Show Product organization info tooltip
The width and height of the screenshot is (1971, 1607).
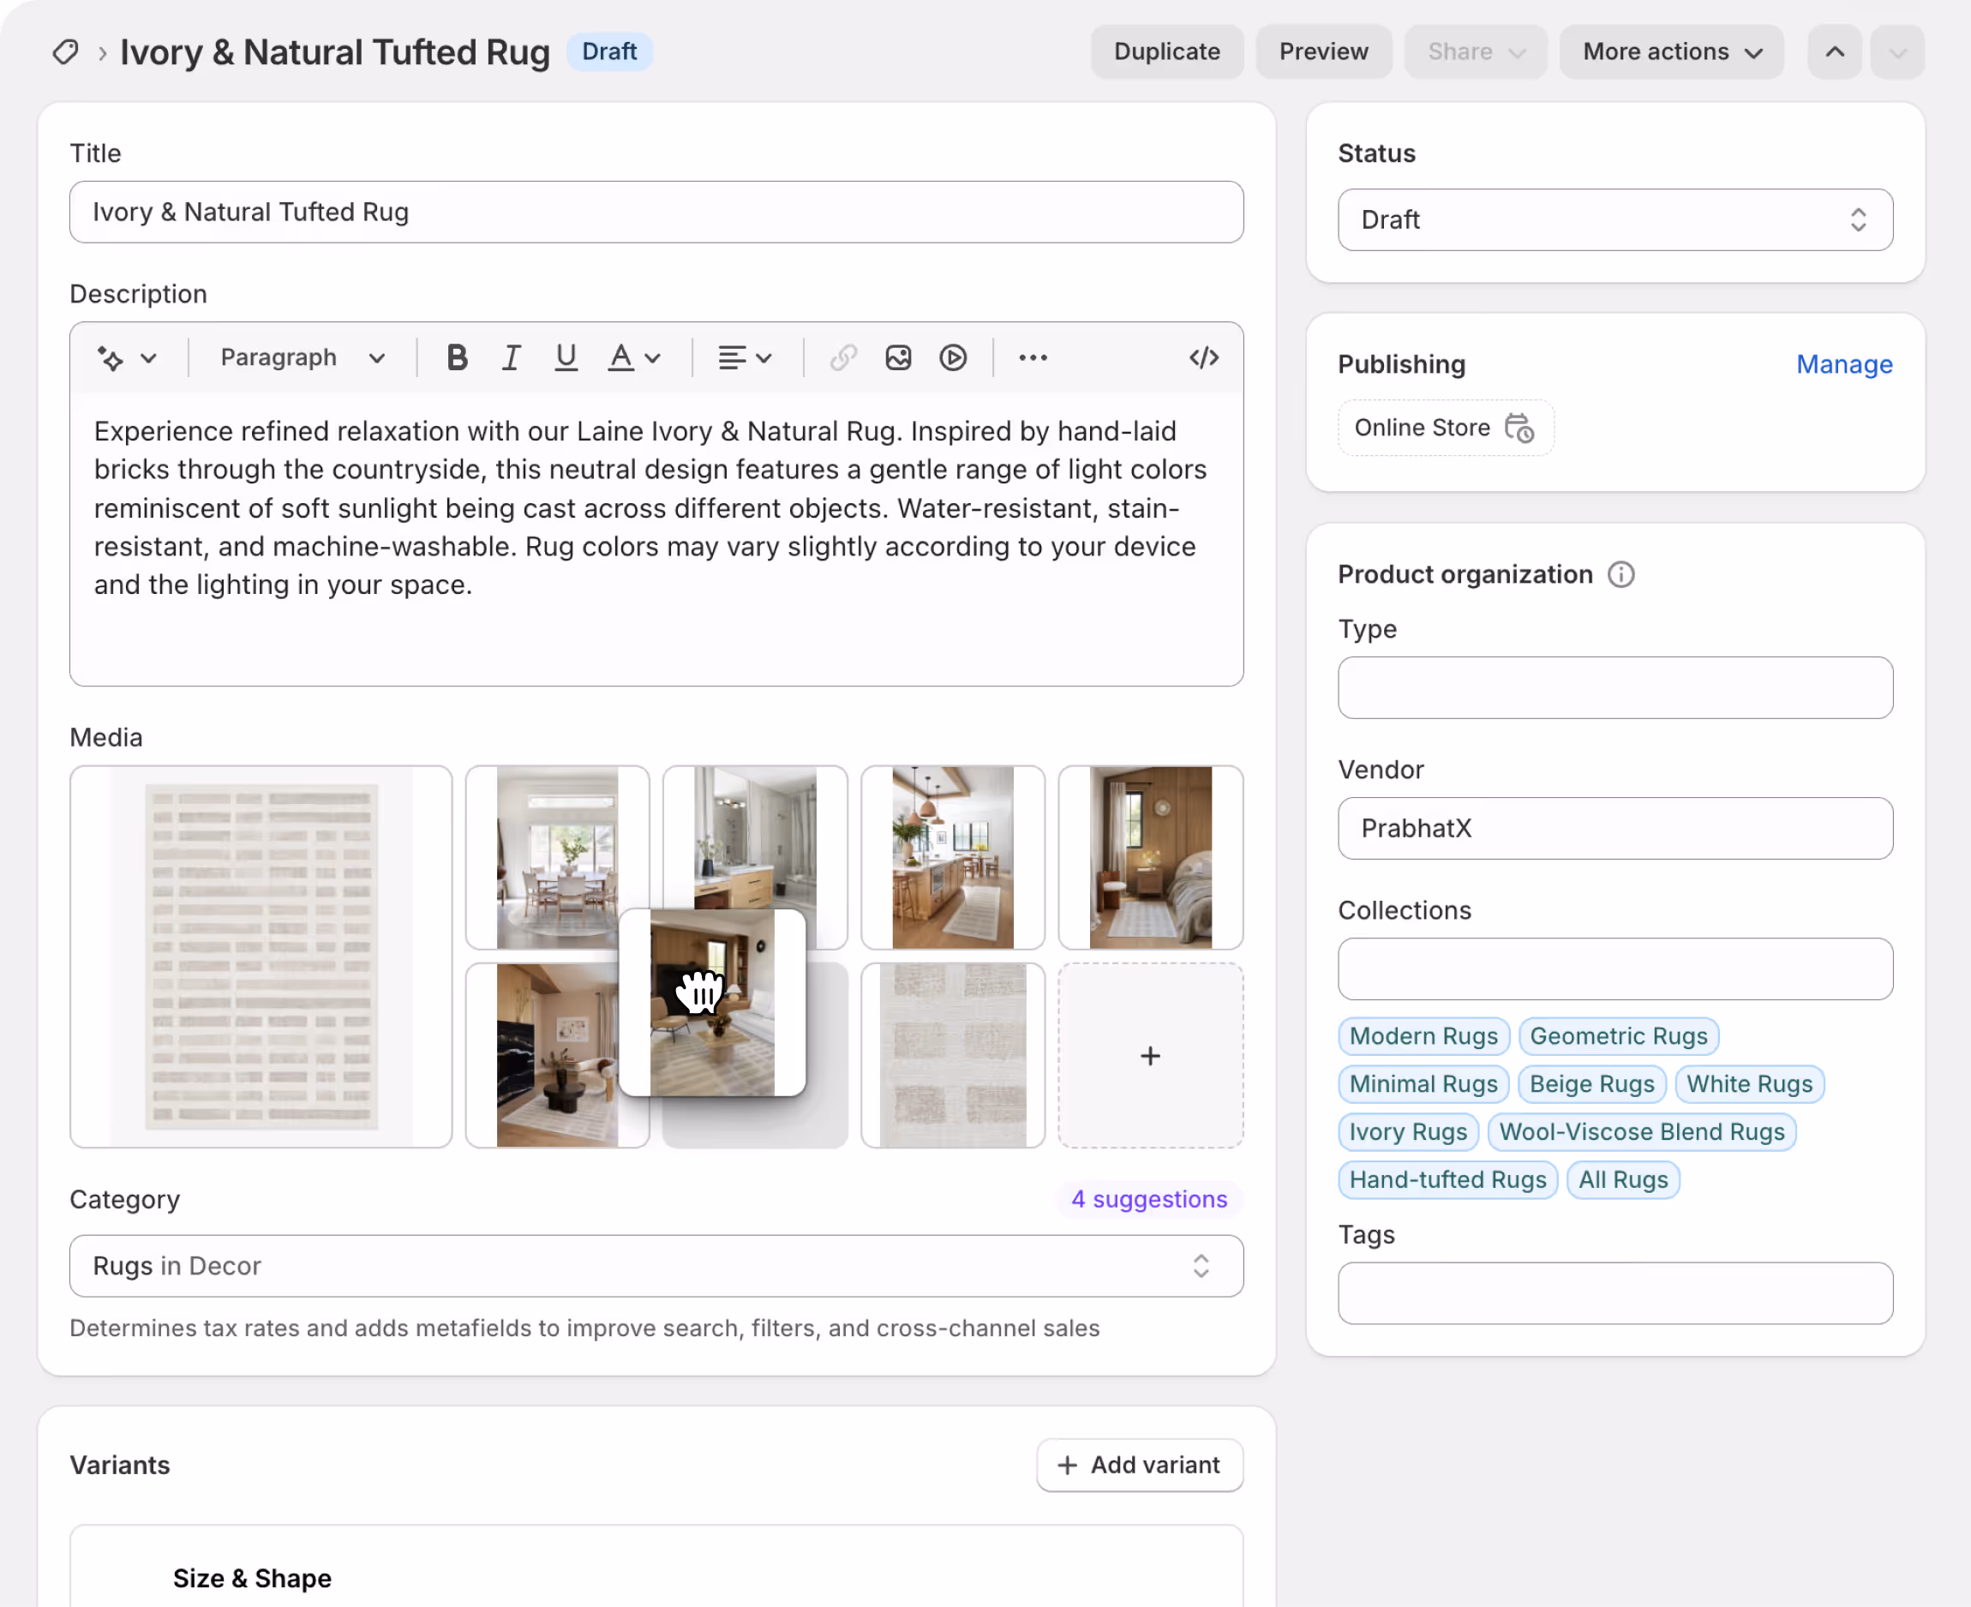click(1621, 575)
